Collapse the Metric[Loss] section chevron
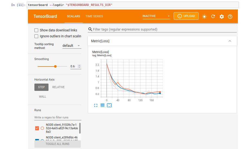Viewport: 243px width, 149px height. click(x=230, y=41)
